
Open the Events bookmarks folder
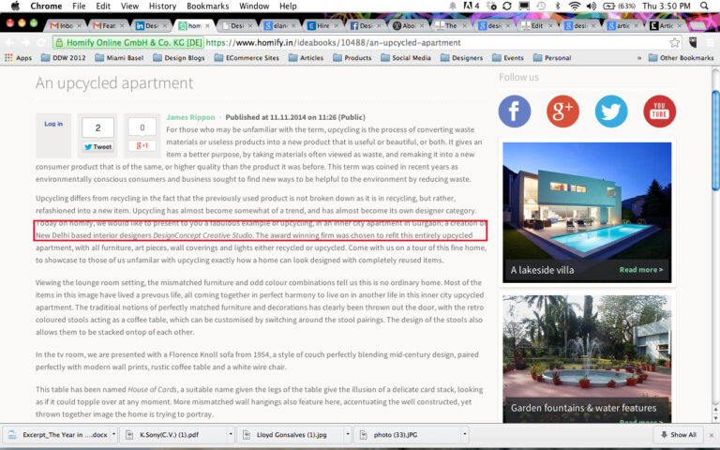pos(508,58)
